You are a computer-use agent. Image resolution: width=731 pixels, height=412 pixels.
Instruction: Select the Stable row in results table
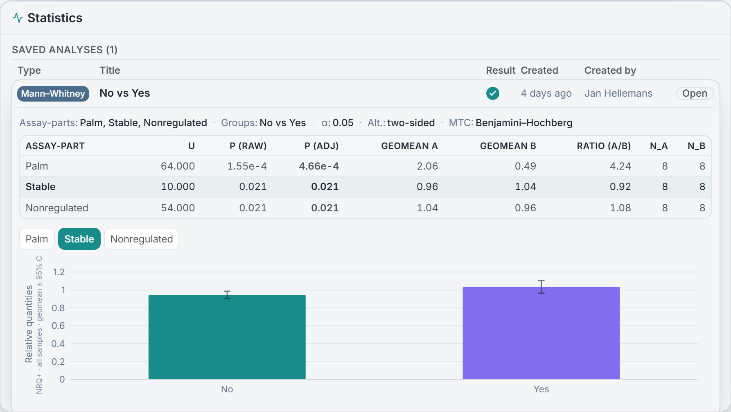click(365, 187)
